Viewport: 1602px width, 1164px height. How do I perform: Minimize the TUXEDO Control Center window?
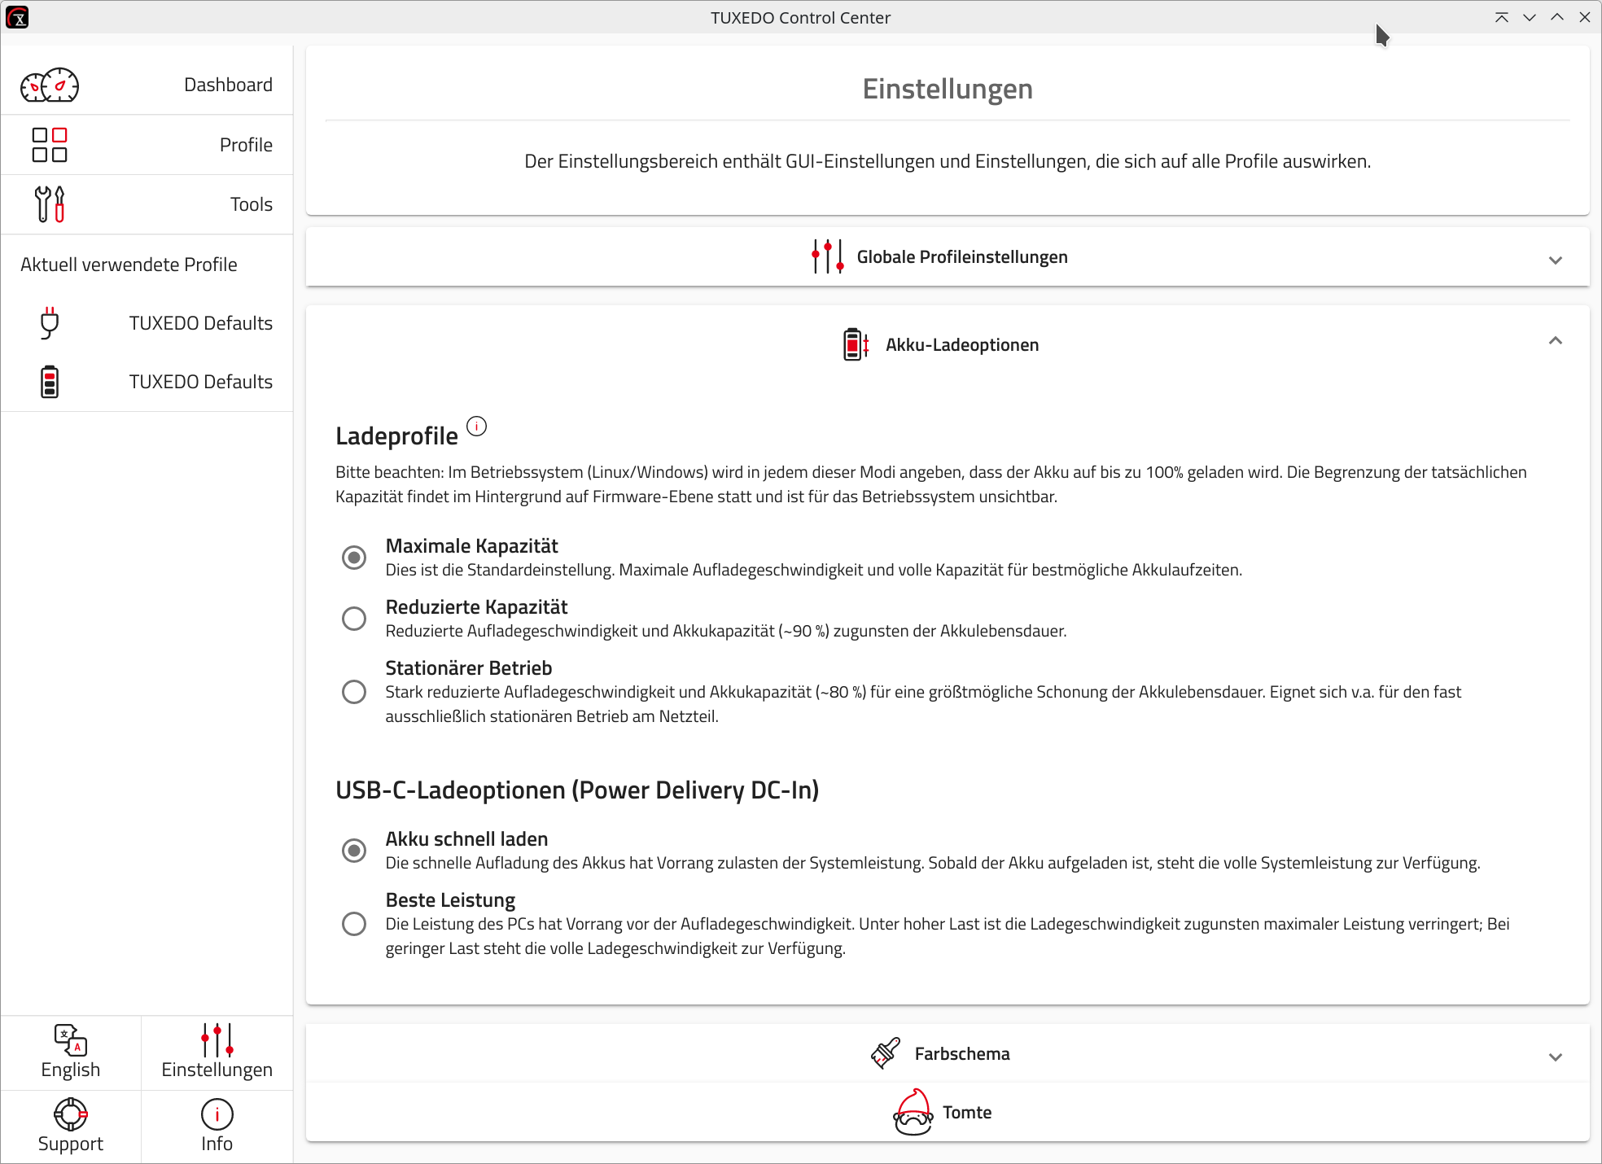point(1530,17)
